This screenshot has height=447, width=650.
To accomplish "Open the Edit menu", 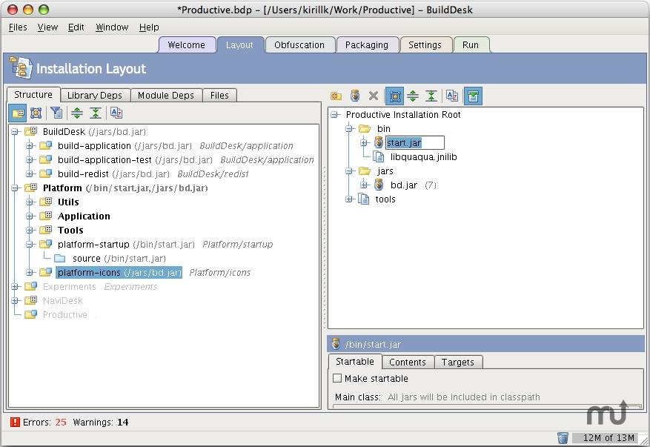I will pos(76,27).
